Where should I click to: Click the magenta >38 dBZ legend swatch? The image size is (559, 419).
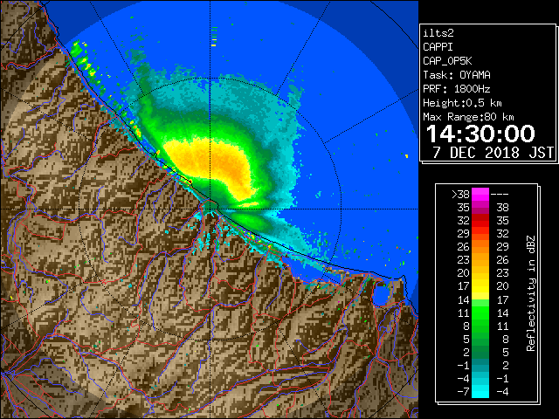click(480, 195)
